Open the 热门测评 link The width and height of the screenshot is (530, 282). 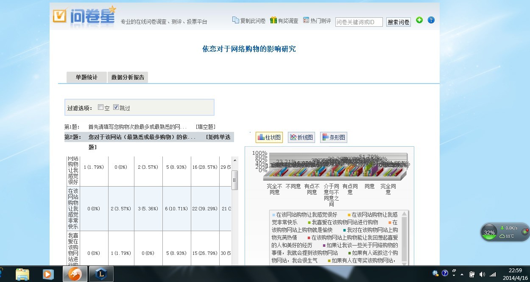coord(317,20)
